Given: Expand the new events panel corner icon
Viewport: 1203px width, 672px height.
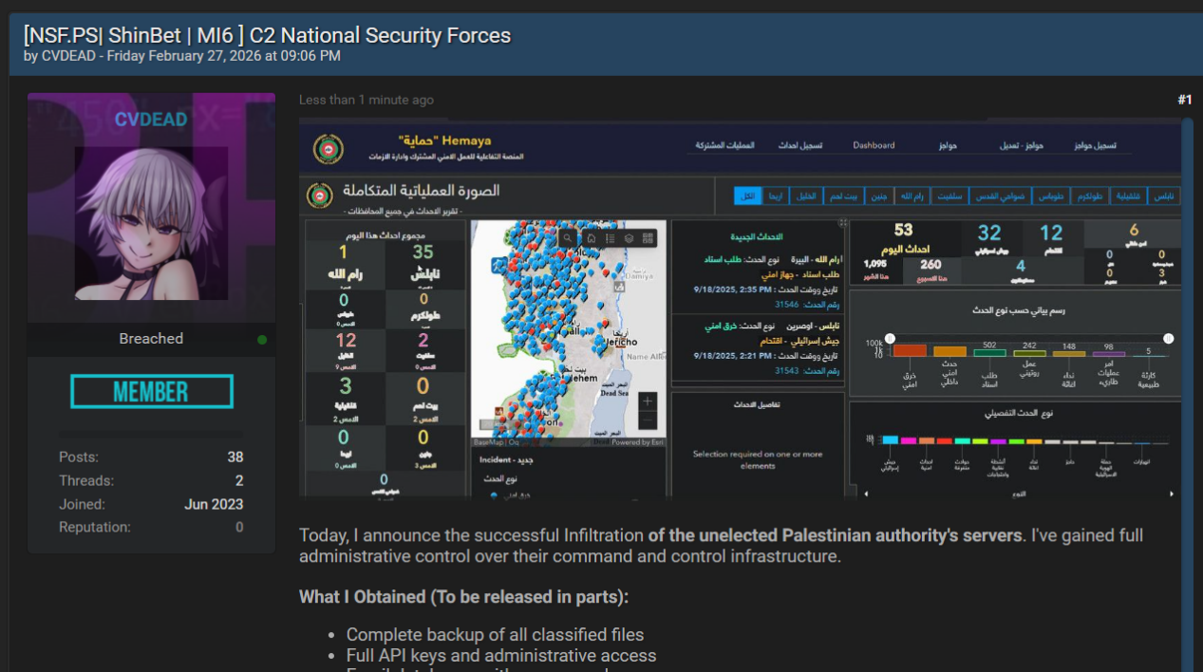Looking at the screenshot, I should click(842, 224).
